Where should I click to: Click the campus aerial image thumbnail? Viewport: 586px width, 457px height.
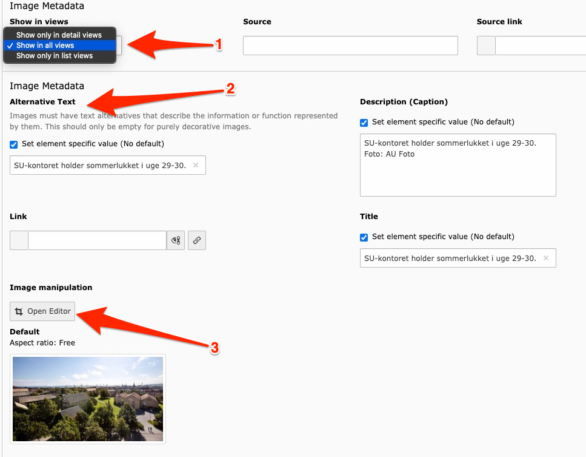tap(88, 399)
